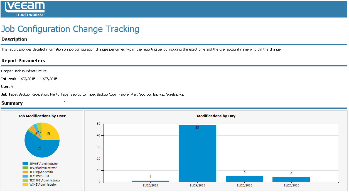
Task: Click the 11/23/2015 axis date label
Action: tap(150, 185)
